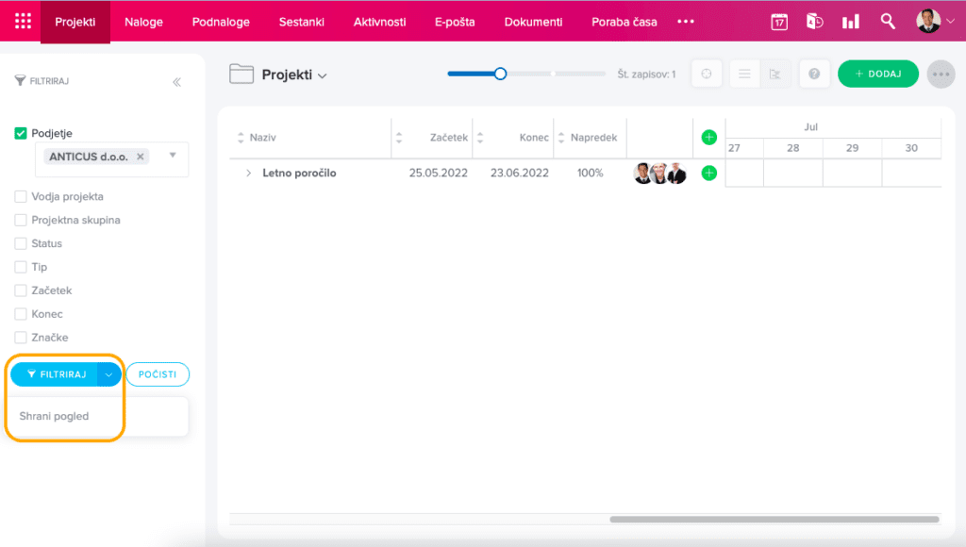
Task: Open the calendar icon in top bar
Action: click(x=779, y=22)
